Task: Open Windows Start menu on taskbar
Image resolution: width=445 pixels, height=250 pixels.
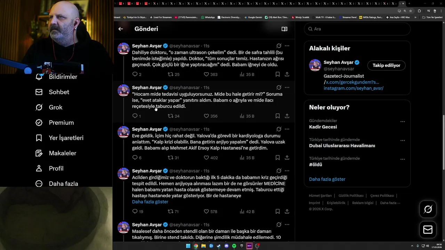Action: tap(188, 246)
